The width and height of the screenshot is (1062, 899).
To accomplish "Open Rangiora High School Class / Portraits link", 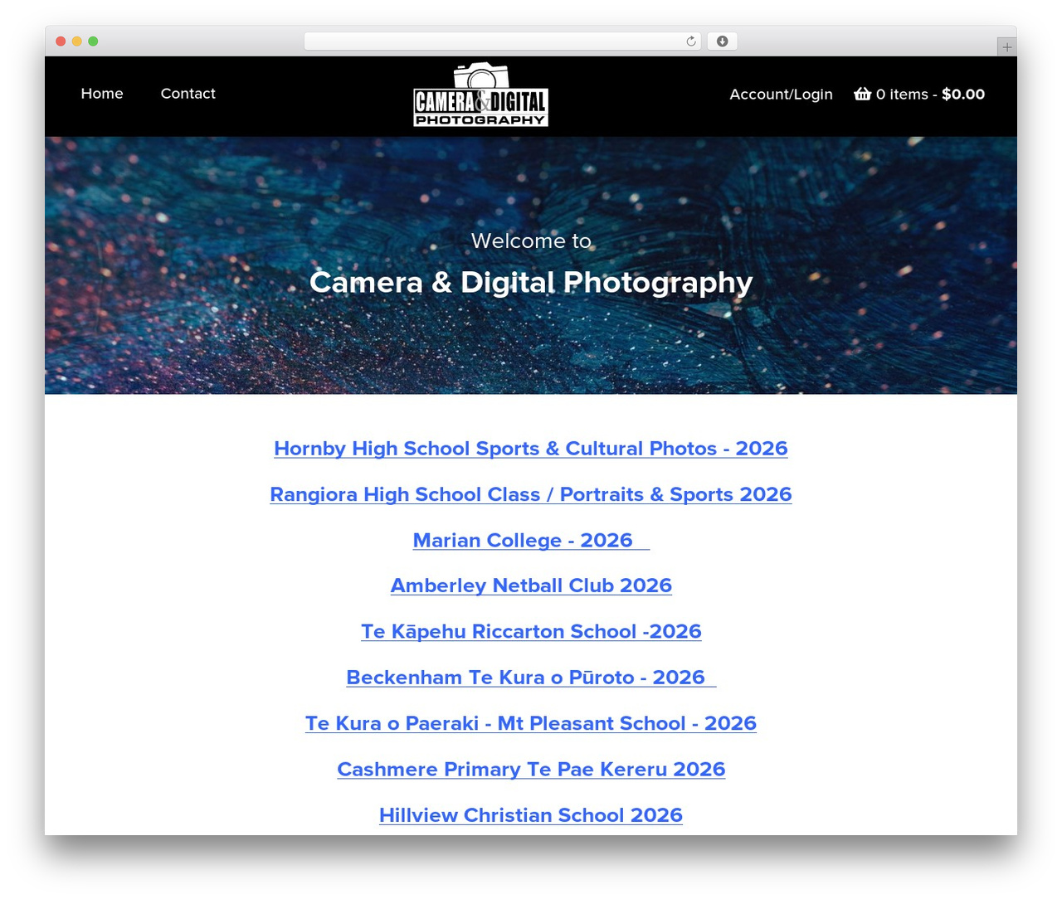I will pos(531,494).
